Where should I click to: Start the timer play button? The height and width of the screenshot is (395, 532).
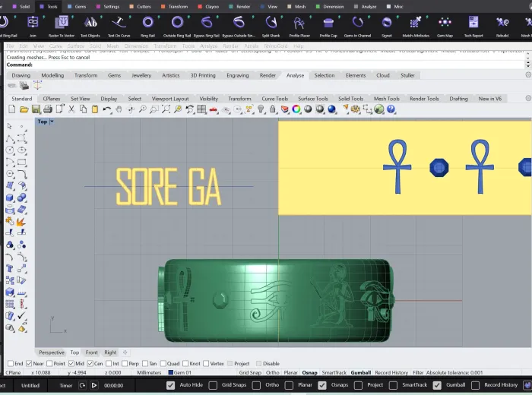(x=94, y=385)
